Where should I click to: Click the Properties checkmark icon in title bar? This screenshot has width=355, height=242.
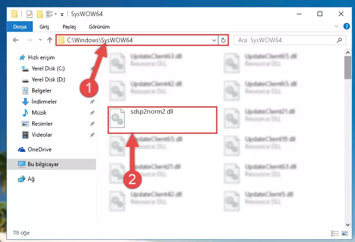30,14
